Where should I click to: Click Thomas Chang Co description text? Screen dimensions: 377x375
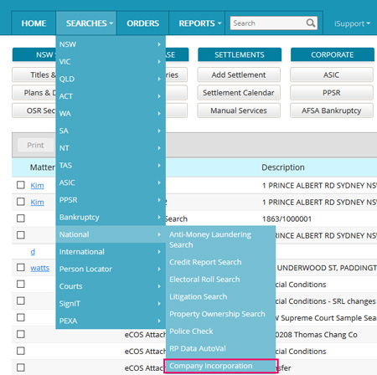[317, 335]
